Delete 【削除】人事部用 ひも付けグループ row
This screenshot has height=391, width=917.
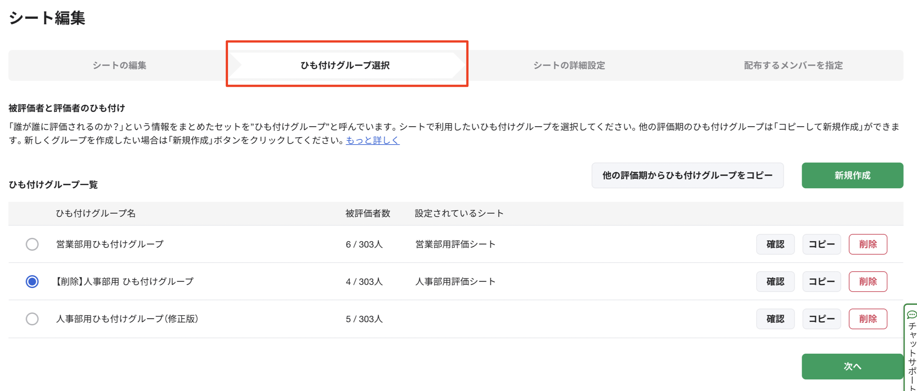tap(868, 282)
